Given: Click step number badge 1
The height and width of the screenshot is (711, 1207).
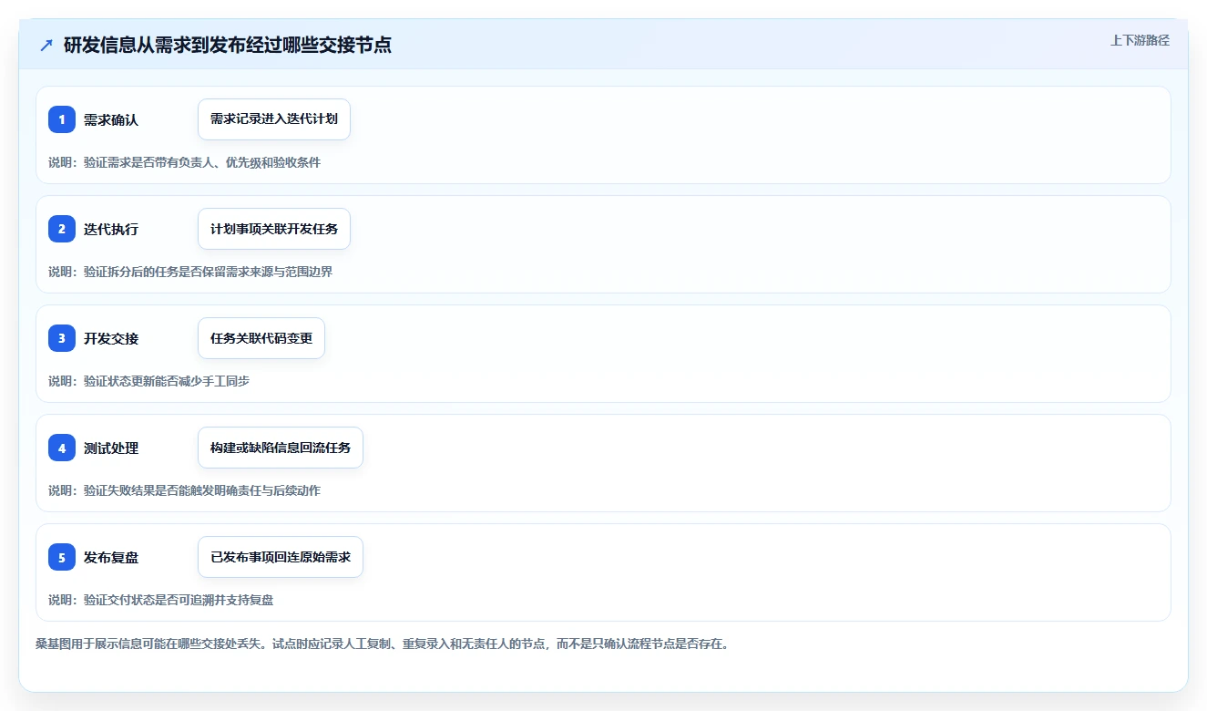Looking at the screenshot, I should (62, 119).
